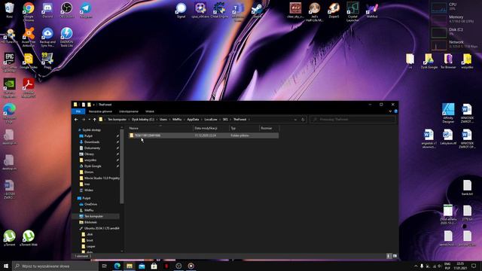Screen dimensions: 482x271
Task: Open Obrazy in Quick access sidebar
Action: (x=89, y=154)
